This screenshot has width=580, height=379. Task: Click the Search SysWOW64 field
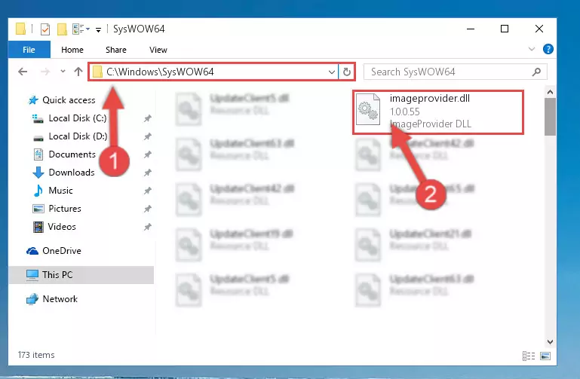456,72
